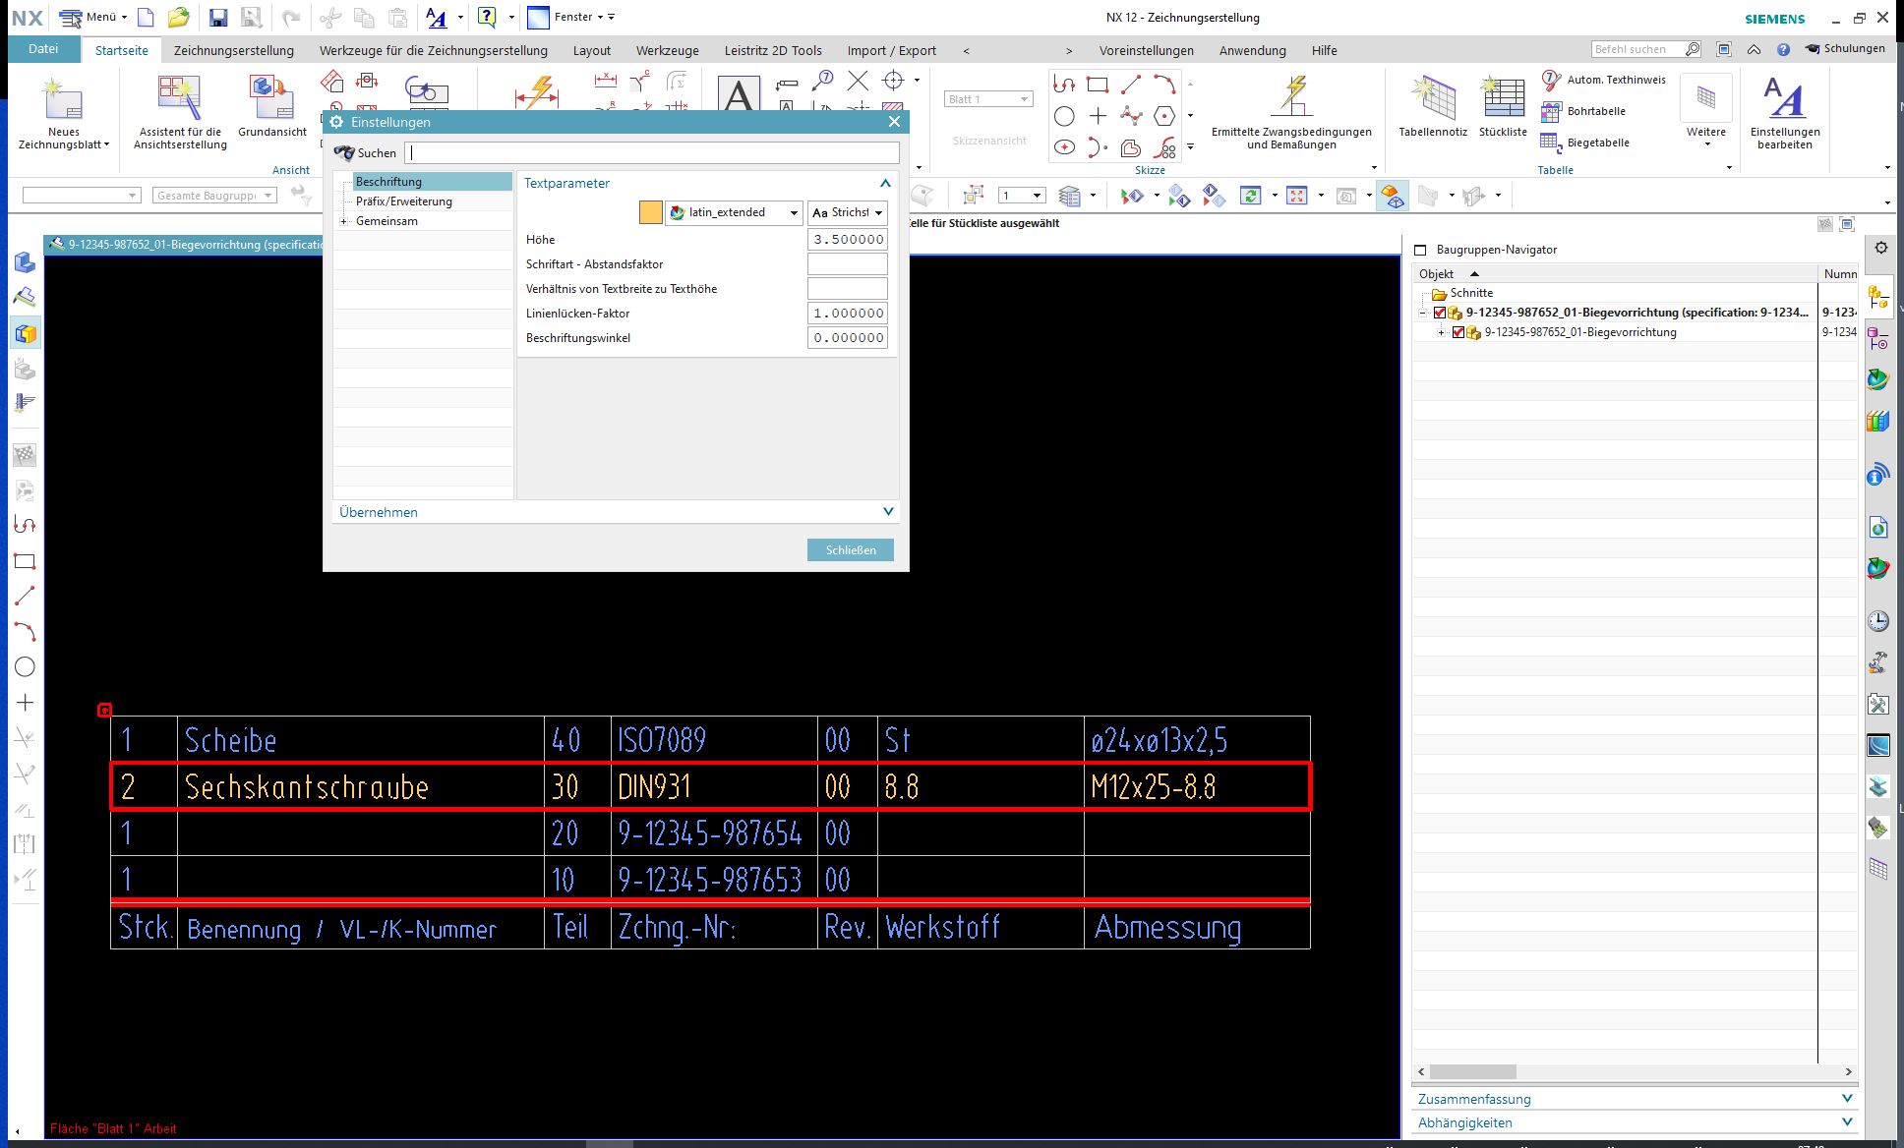The width and height of the screenshot is (1904, 1148).
Task: Expand the Zusammenfassung panel
Action: click(1846, 1099)
